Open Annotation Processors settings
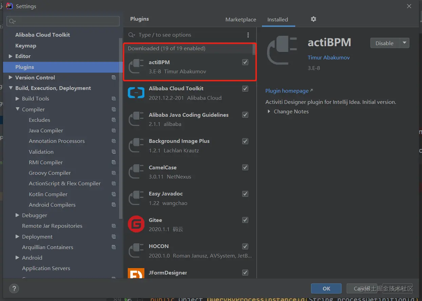The width and height of the screenshot is (422, 301). pos(57,141)
